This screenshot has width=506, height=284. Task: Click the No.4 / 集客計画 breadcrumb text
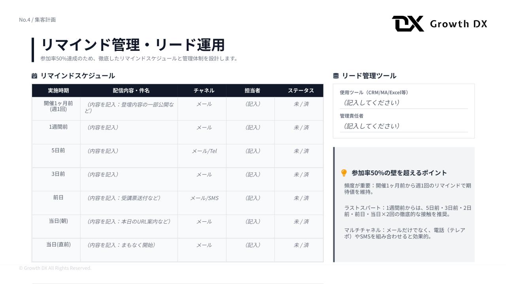click(x=37, y=20)
